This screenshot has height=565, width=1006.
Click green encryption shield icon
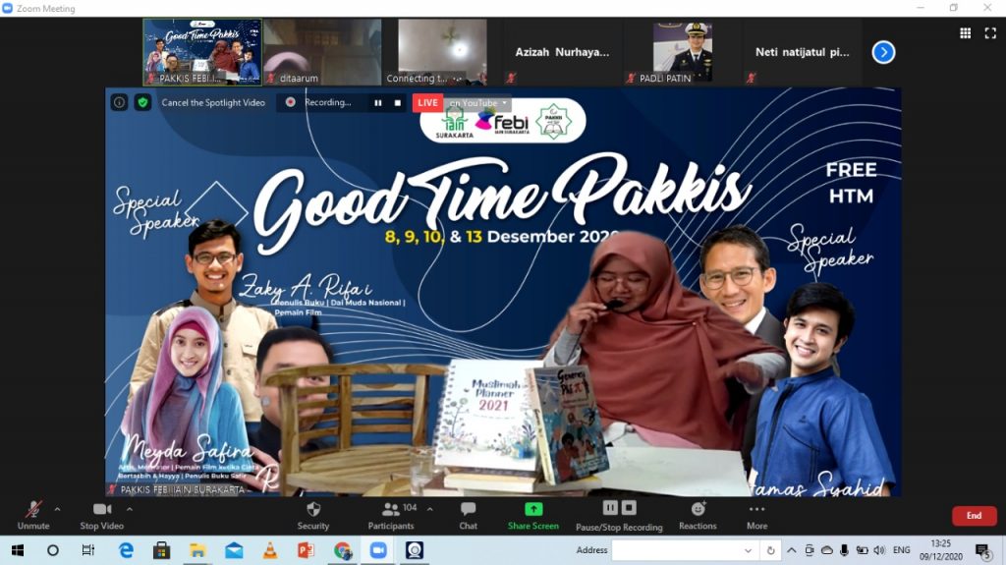coord(142,102)
